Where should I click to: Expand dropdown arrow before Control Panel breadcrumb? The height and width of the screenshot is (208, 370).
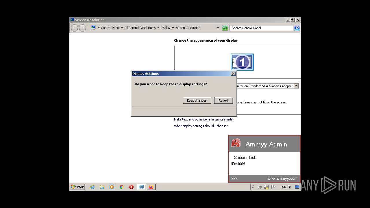(x=98, y=28)
